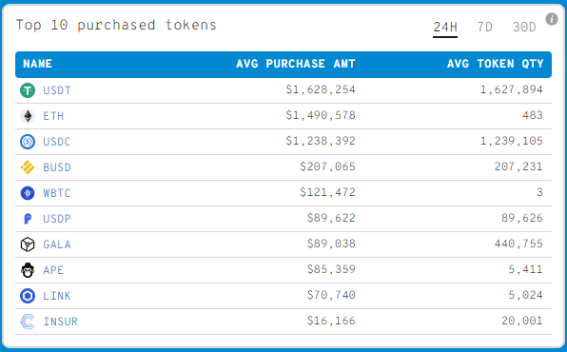Open the INSUR token link

tap(60, 322)
